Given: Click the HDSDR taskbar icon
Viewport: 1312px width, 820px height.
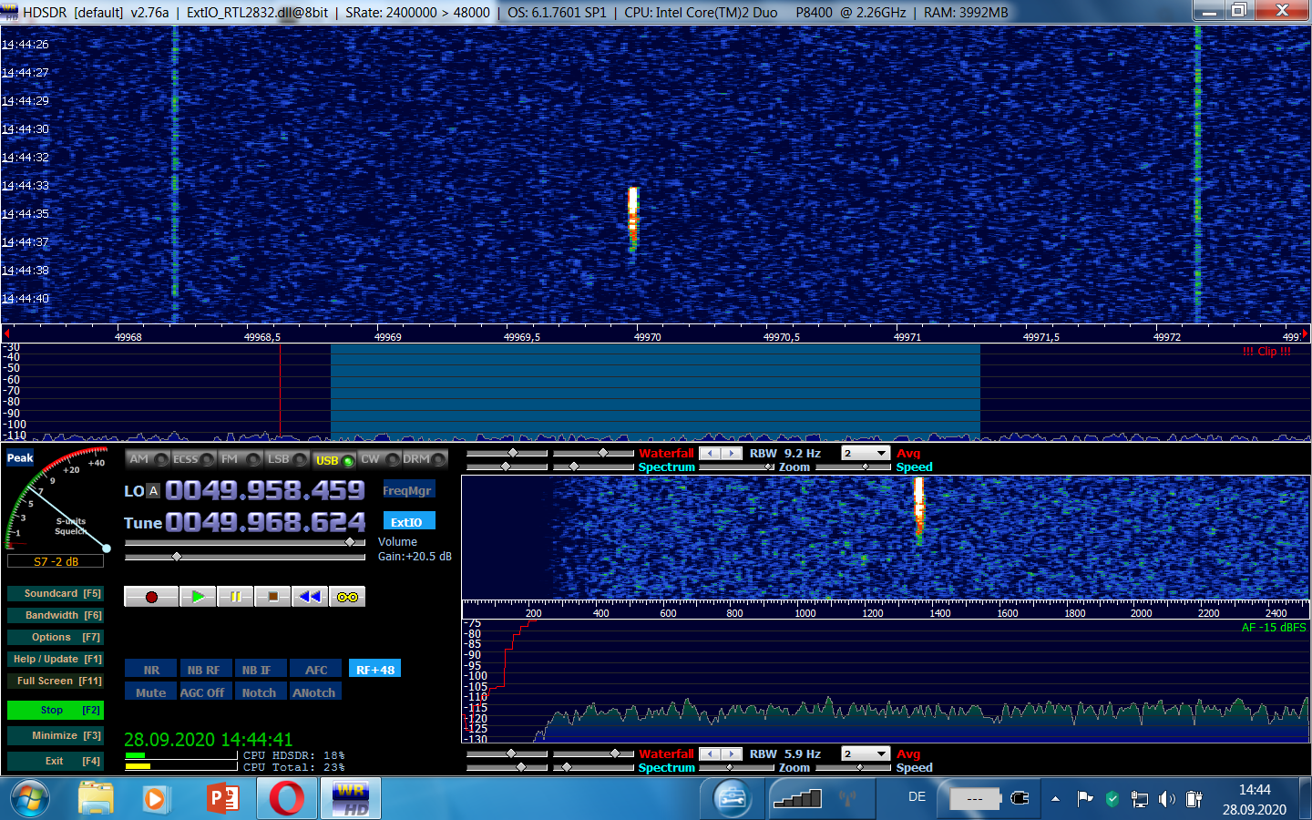Looking at the screenshot, I should tap(351, 799).
